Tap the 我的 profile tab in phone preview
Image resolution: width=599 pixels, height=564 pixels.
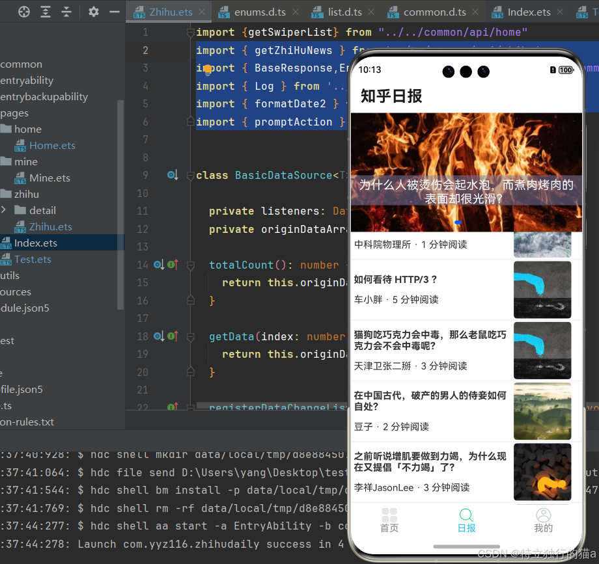[x=543, y=520]
